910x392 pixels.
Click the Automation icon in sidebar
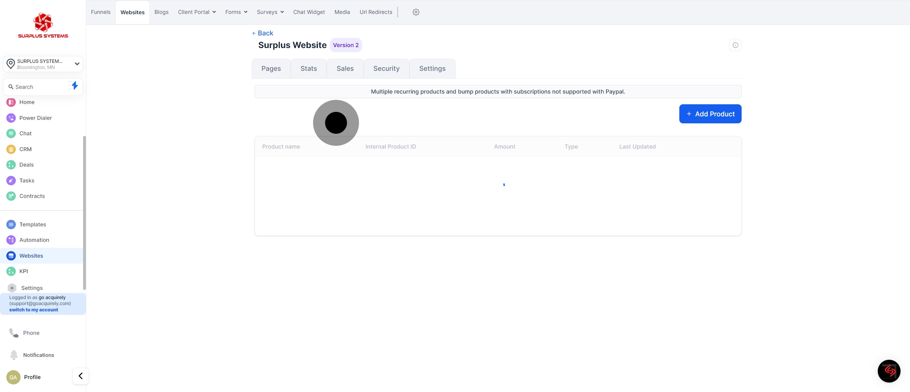pos(11,240)
